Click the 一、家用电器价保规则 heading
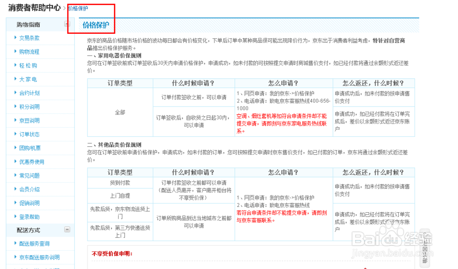The height and width of the screenshot is (269, 458). point(114,55)
